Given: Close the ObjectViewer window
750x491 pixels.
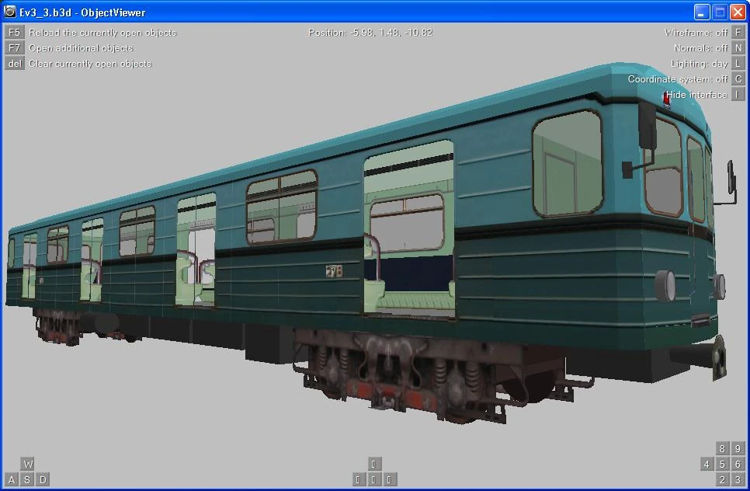Looking at the screenshot, I should point(738,12).
